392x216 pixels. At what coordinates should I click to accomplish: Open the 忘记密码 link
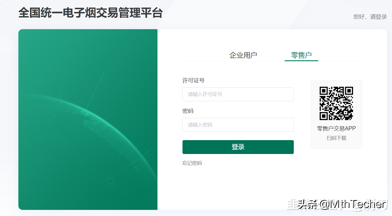(192, 163)
